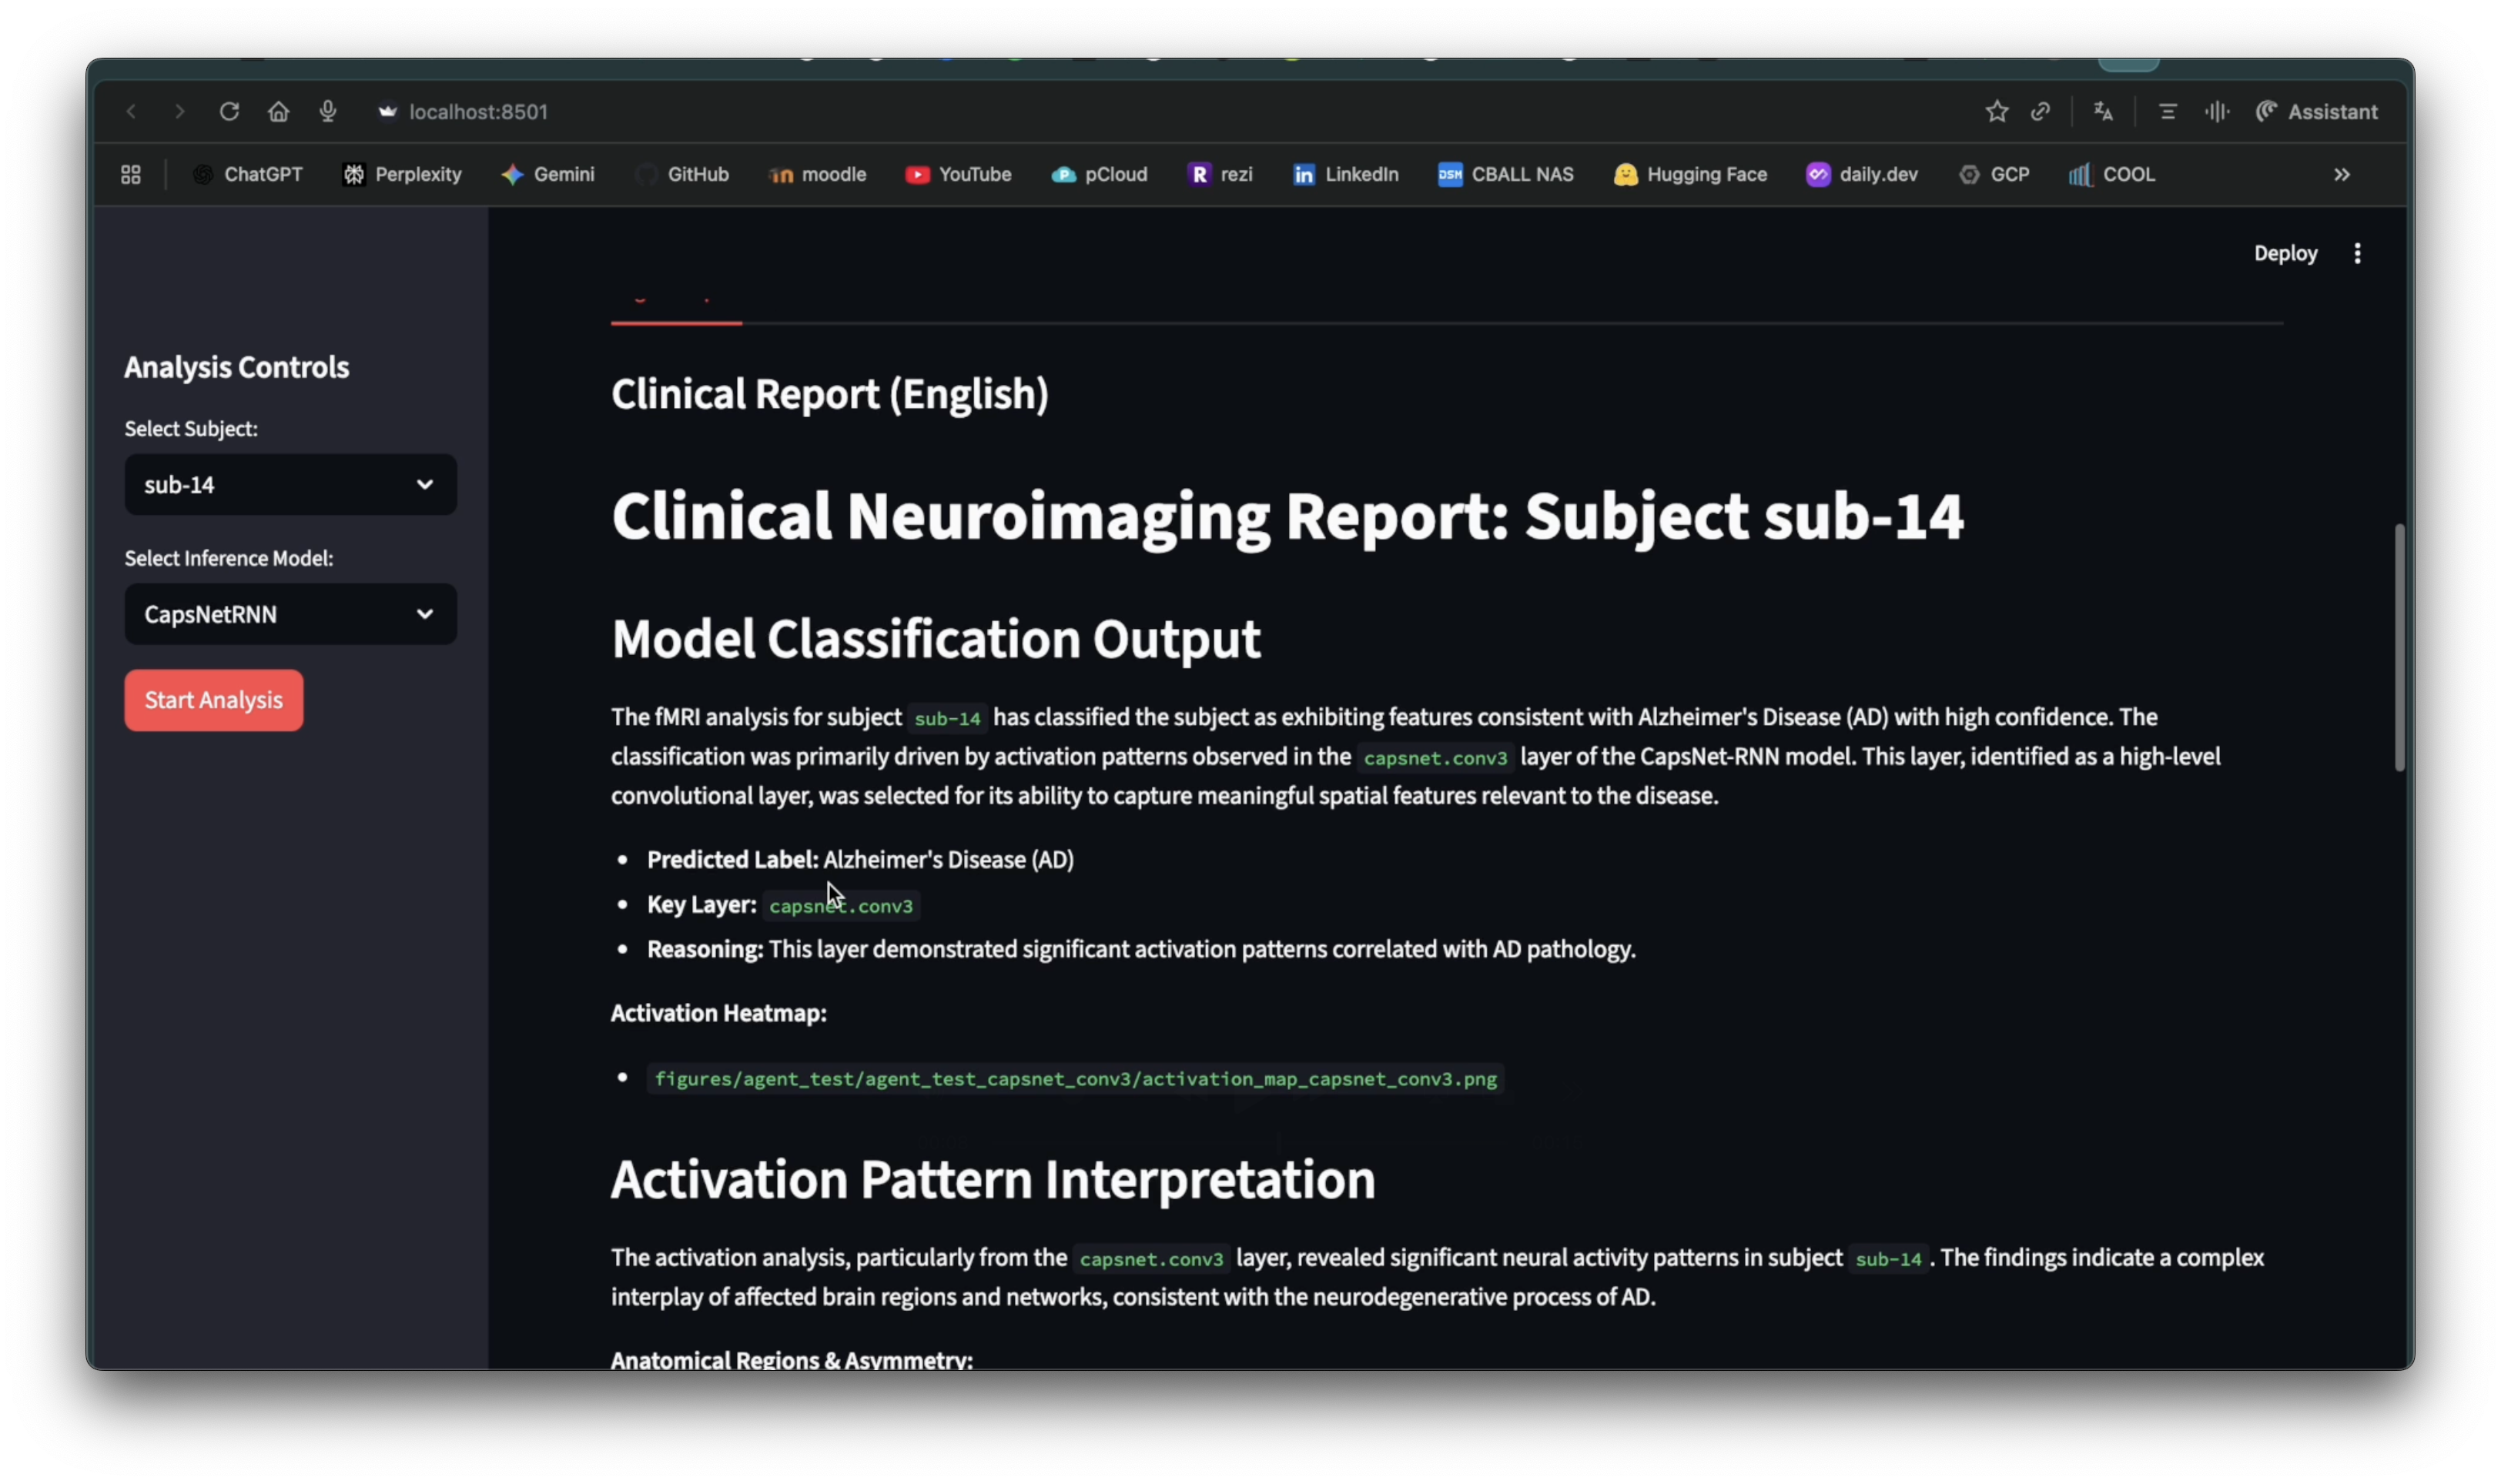The image size is (2501, 1484).
Task: Open the reader list icon
Action: tap(2167, 112)
